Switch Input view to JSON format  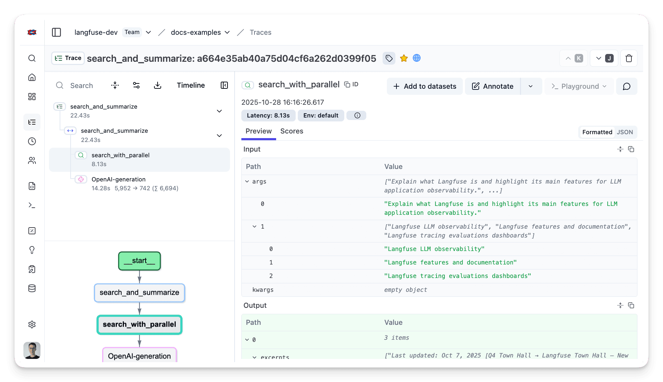pos(625,132)
